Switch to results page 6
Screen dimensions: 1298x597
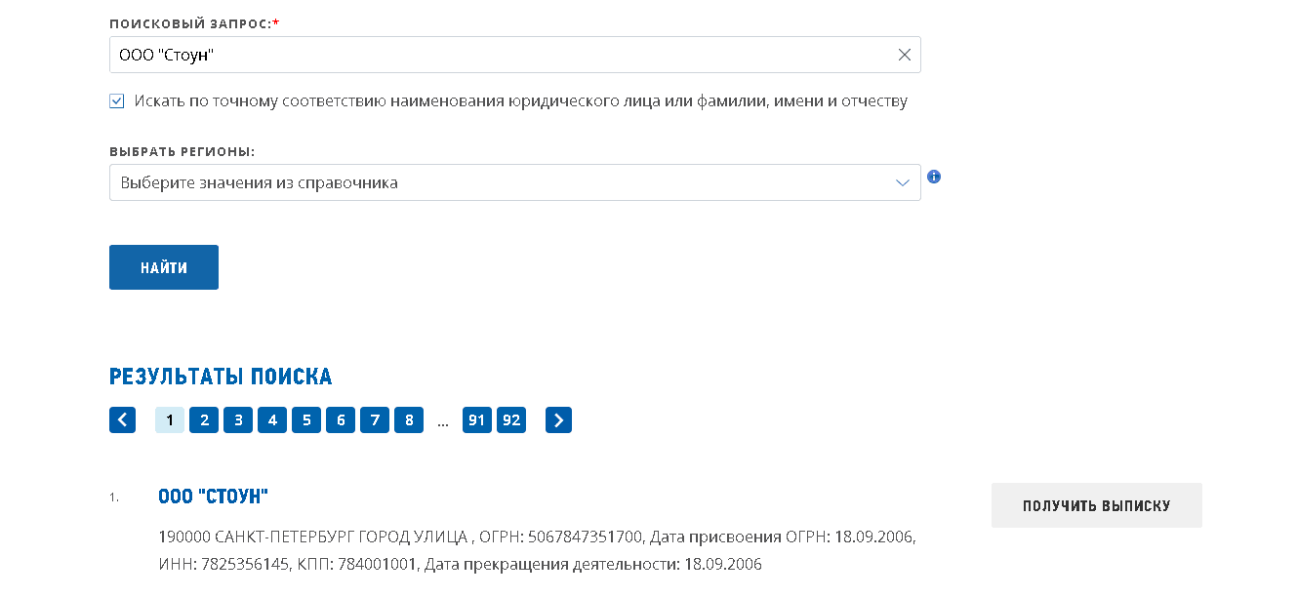(x=341, y=420)
